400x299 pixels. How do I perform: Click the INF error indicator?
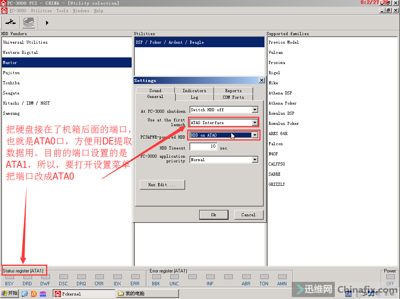211,277
